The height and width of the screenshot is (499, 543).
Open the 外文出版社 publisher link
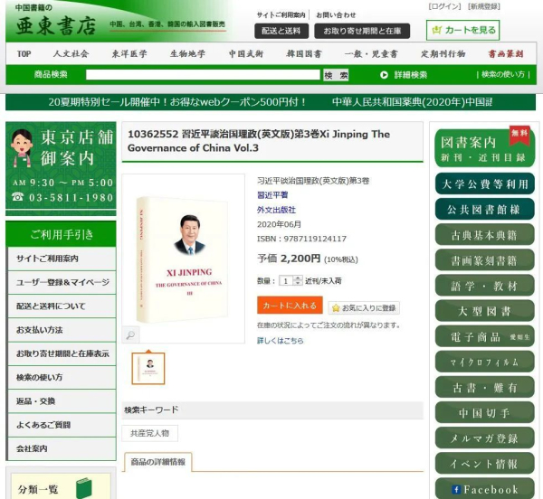276,210
